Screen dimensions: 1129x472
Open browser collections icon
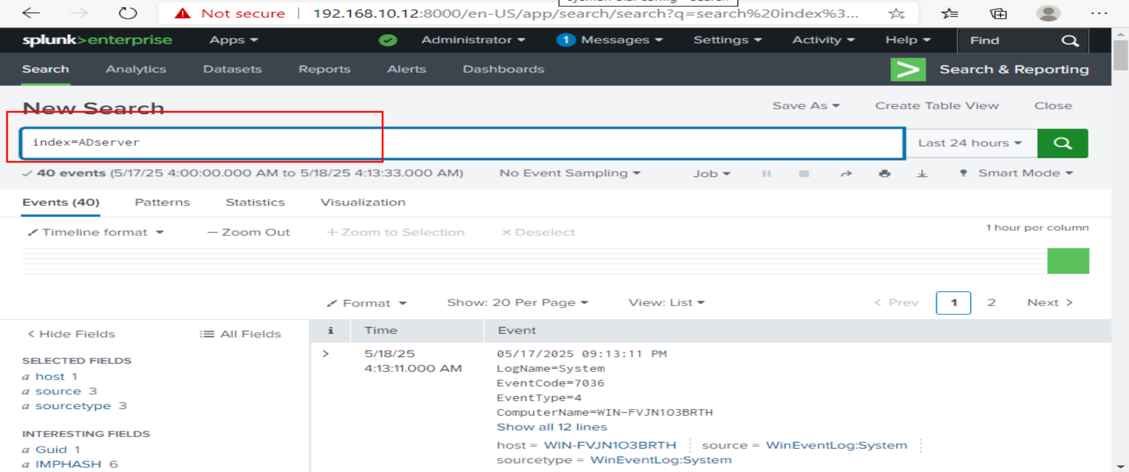[x=998, y=13]
